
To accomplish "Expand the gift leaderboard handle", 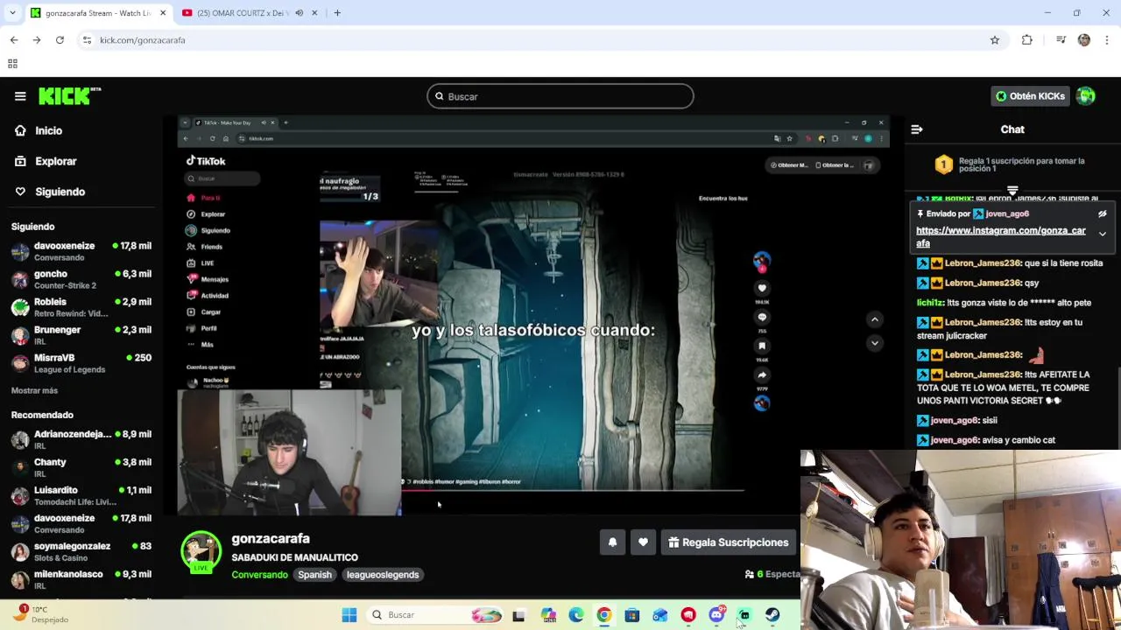I will [x=1012, y=190].
